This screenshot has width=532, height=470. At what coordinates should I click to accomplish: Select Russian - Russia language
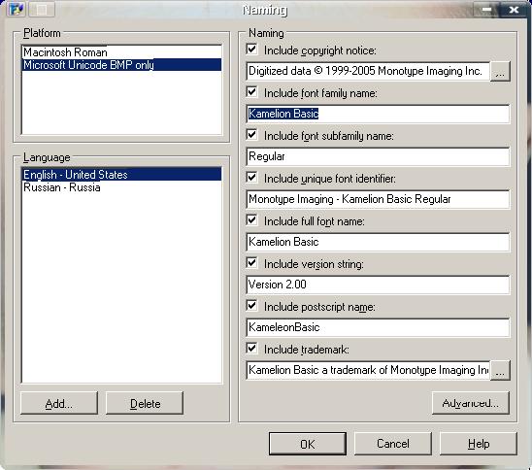pyautogui.click(x=121, y=187)
